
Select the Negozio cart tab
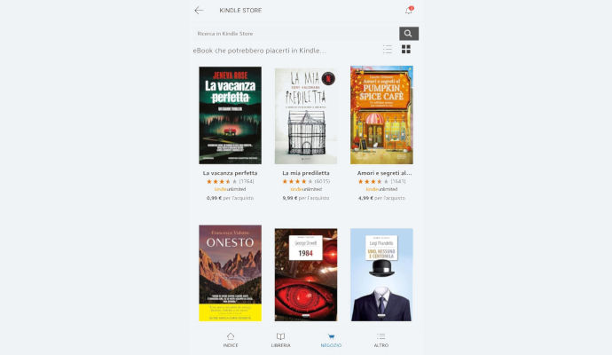[x=331, y=340]
